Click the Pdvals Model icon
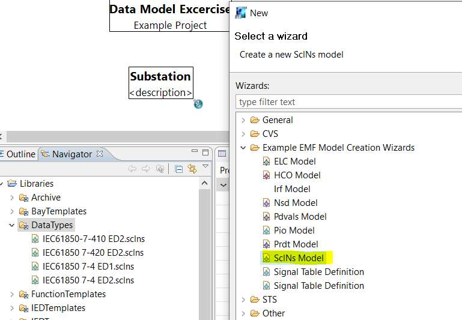This screenshot has width=462, height=320. [267, 217]
